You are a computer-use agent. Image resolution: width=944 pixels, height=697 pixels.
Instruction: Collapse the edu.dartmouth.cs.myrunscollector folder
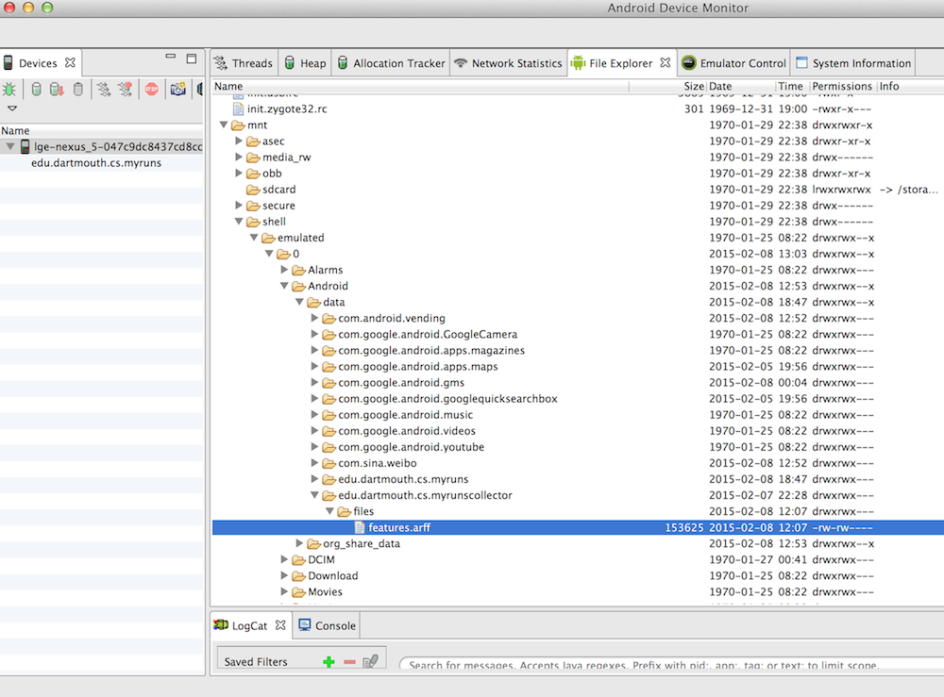tap(314, 495)
